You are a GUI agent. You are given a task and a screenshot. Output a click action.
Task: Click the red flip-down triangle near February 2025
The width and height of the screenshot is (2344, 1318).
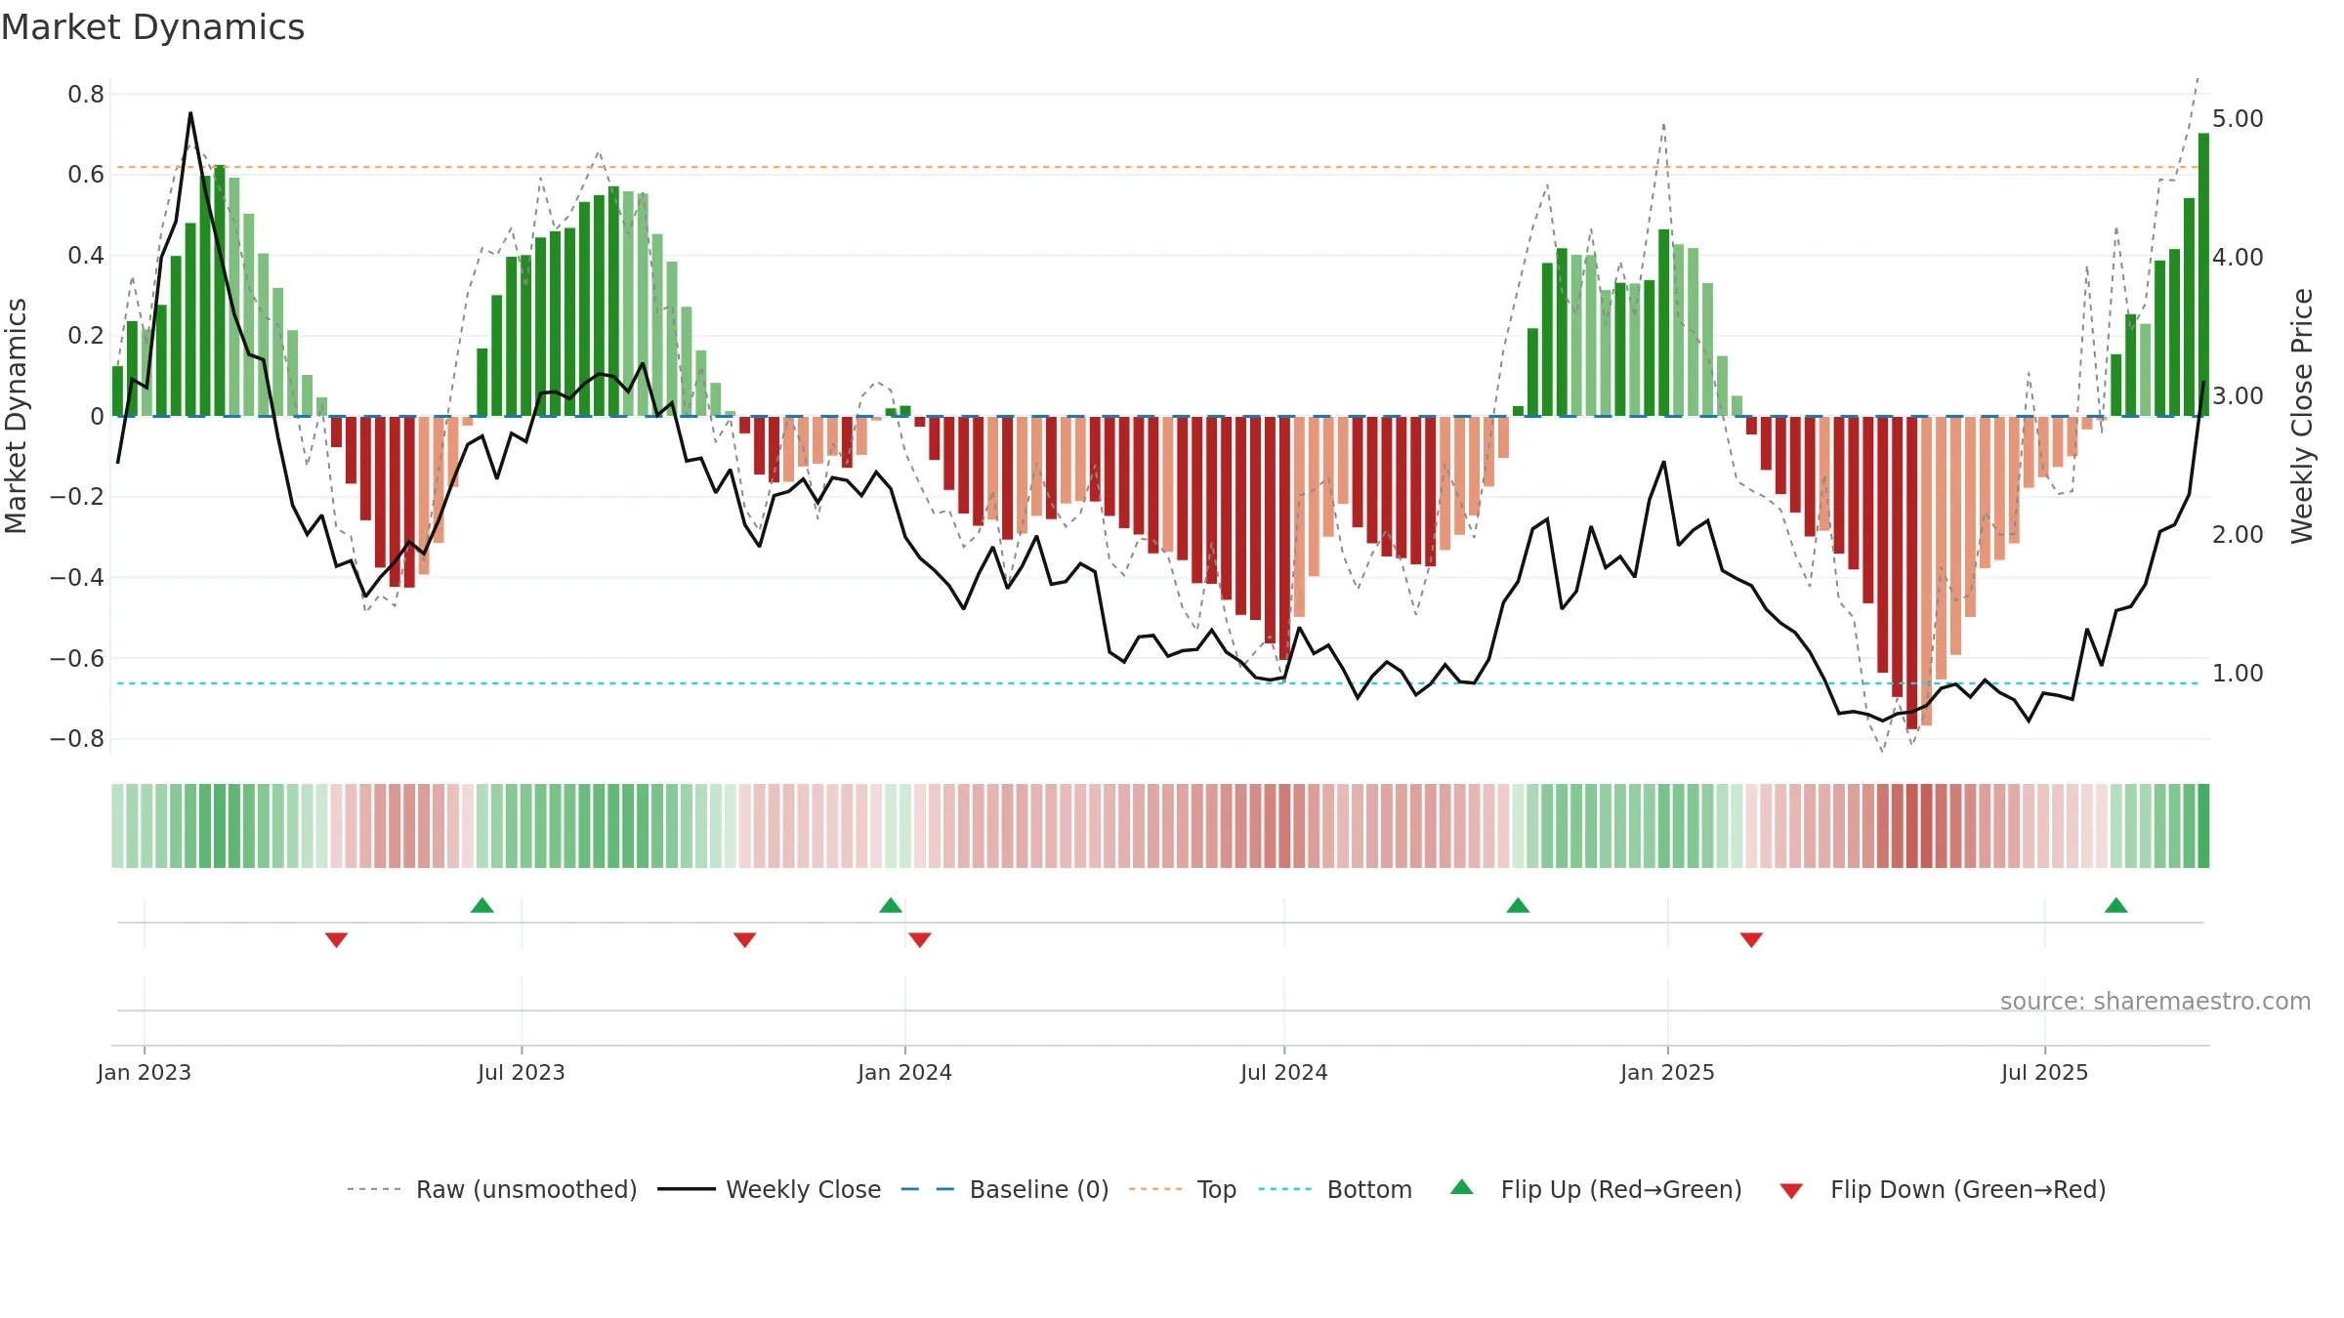pos(1751,940)
